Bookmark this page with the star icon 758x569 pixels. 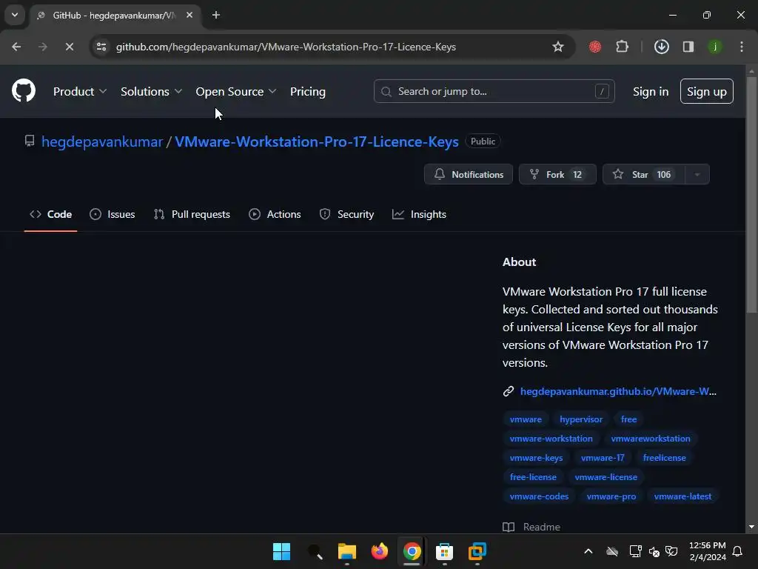[558, 47]
